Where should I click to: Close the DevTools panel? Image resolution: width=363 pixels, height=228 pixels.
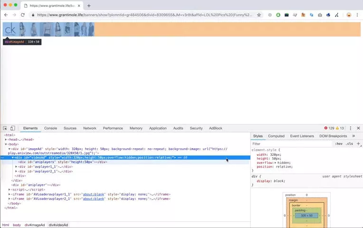(x=358, y=128)
